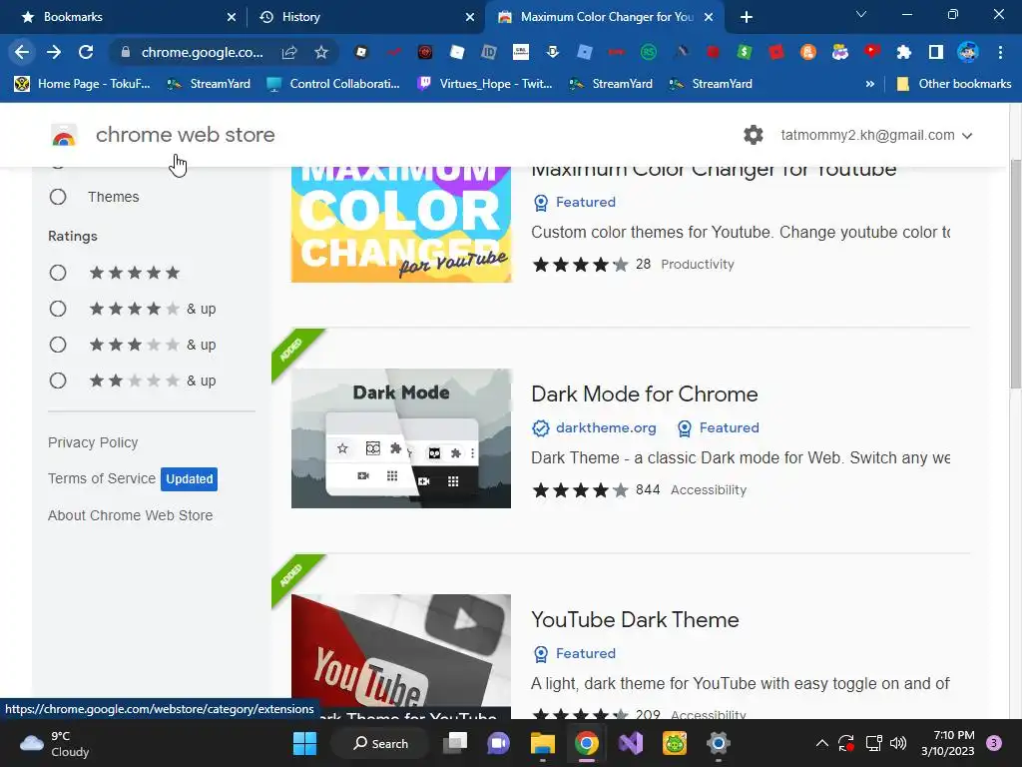Open Chrome Web Store settings gear

pos(753,135)
